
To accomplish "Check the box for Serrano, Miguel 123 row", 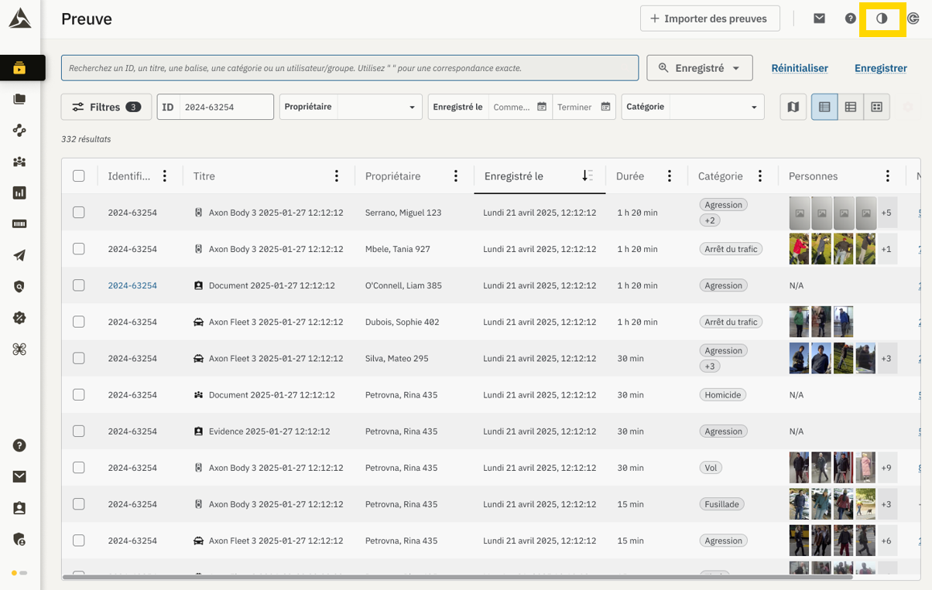I will coord(79,213).
